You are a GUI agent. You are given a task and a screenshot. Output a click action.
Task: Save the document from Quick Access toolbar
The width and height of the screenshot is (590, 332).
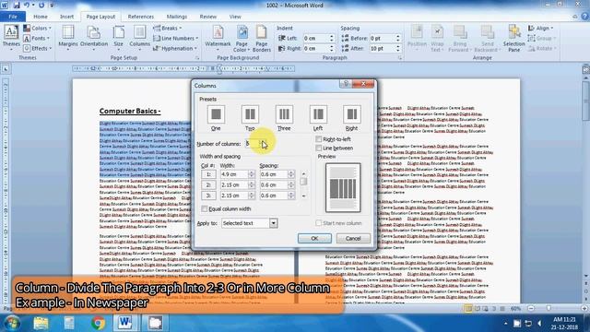17,6
